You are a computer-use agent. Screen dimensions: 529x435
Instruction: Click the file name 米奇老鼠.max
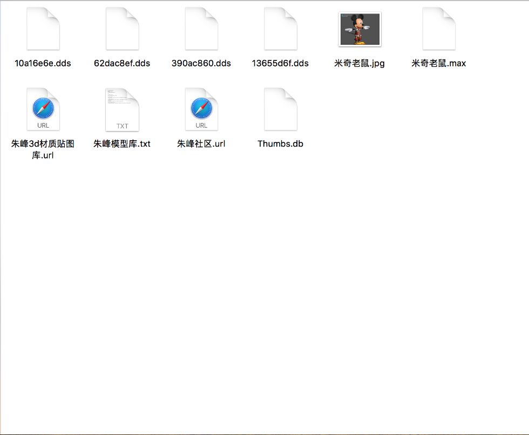[x=439, y=64]
